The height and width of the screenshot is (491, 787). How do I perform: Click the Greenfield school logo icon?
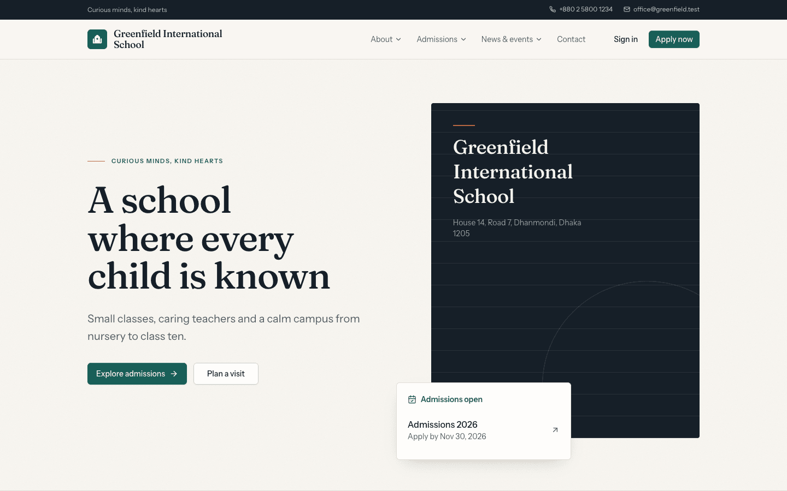pyautogui.click(x=97, y=39)
